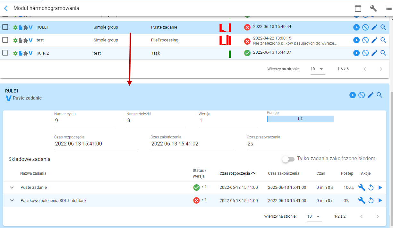393x228 pixels.
Task: Click the wrench settings icon in header
Action: click(x=373, y=8)
